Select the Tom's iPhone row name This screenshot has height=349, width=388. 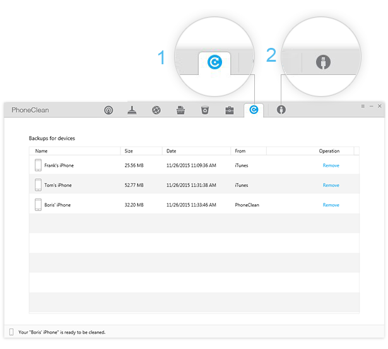pyautogui.click(x=58, y=185)
